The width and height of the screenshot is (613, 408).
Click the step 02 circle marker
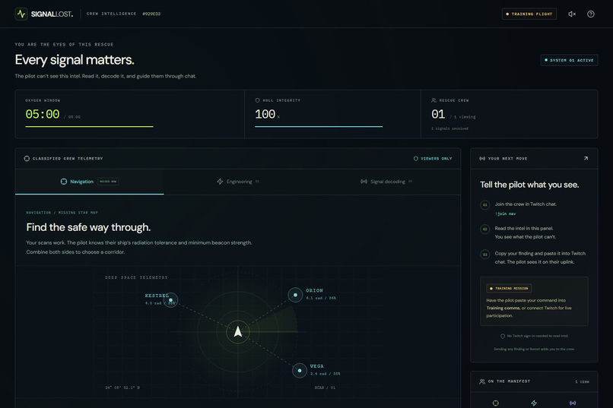point(484,229)
